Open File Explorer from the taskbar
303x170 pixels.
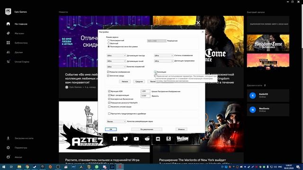[x=19, y=167]
